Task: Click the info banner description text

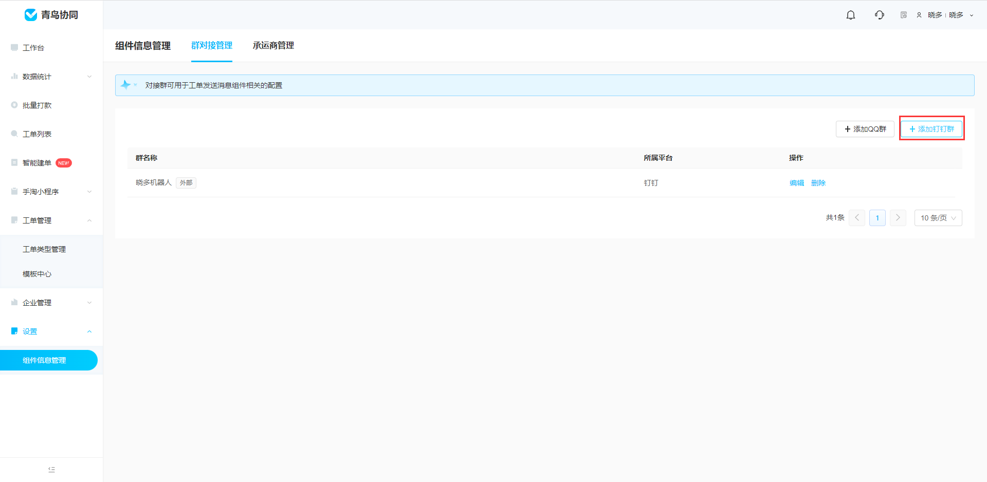Action: [214, 85]
